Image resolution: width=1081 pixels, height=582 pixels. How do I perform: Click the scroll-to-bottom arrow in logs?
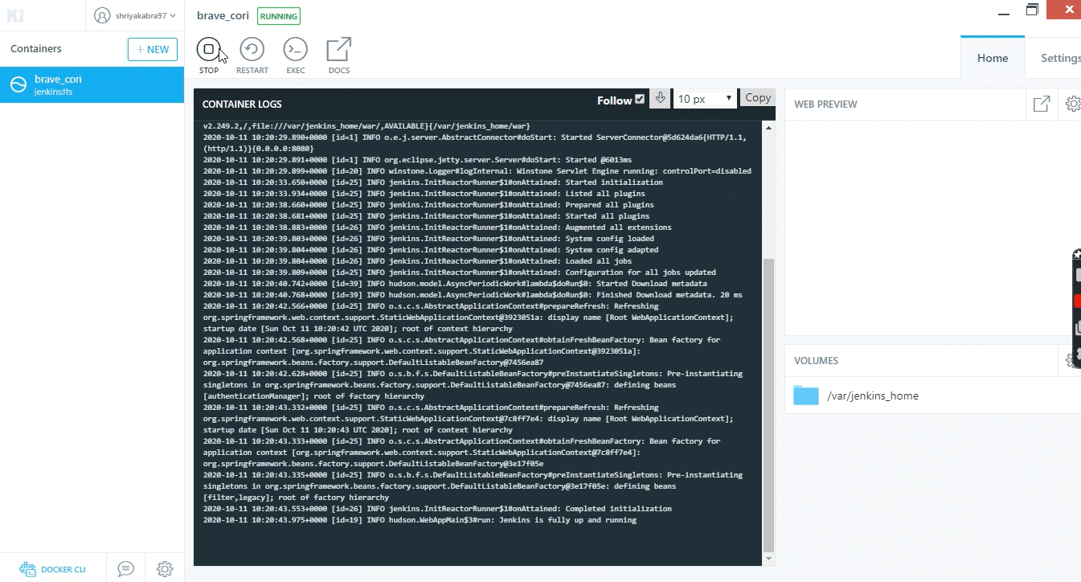(x=660, y=98)
